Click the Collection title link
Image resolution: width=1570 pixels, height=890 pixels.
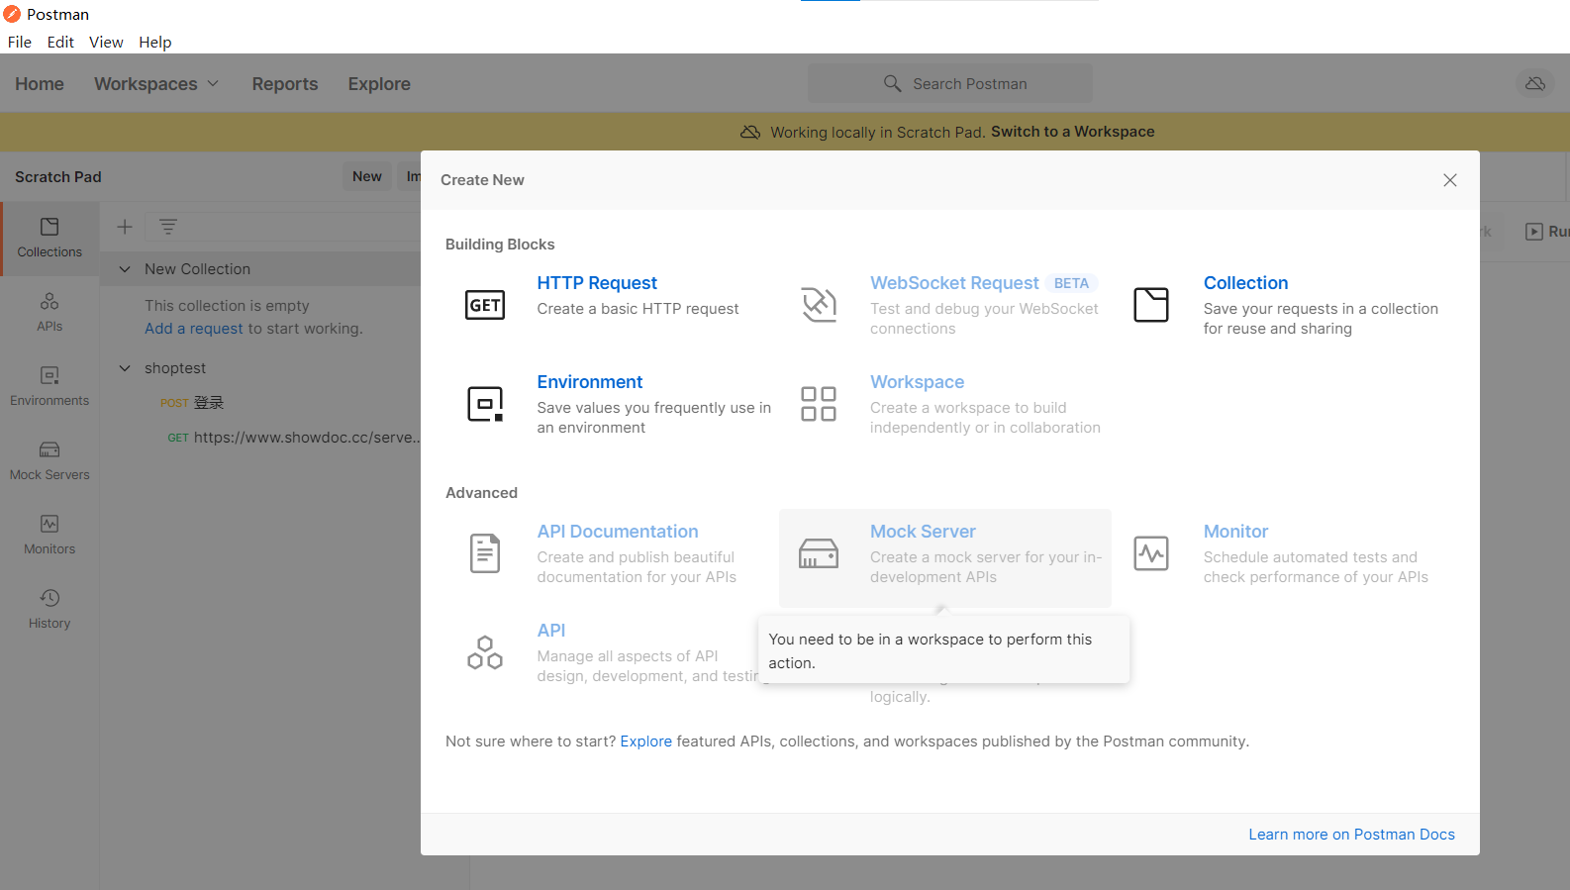tap(1245, 283)
